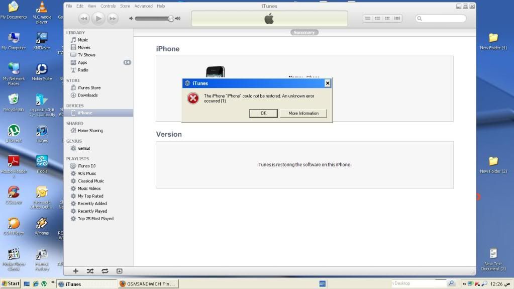Click the add playlist plus icon
The image size is (514, 289).
(x=76, y=271)
